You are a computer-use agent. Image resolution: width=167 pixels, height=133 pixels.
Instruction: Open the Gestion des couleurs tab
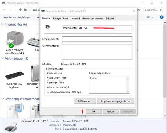[93, 18]
